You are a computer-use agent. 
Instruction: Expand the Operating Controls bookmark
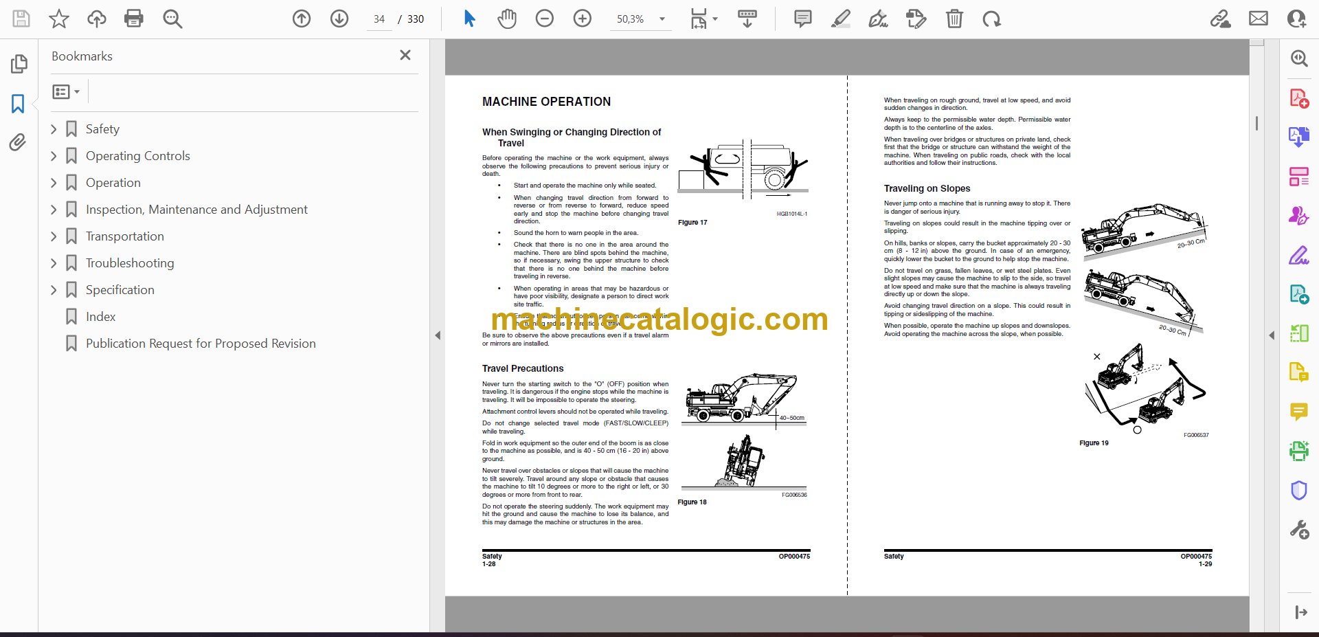pos(54,156)
